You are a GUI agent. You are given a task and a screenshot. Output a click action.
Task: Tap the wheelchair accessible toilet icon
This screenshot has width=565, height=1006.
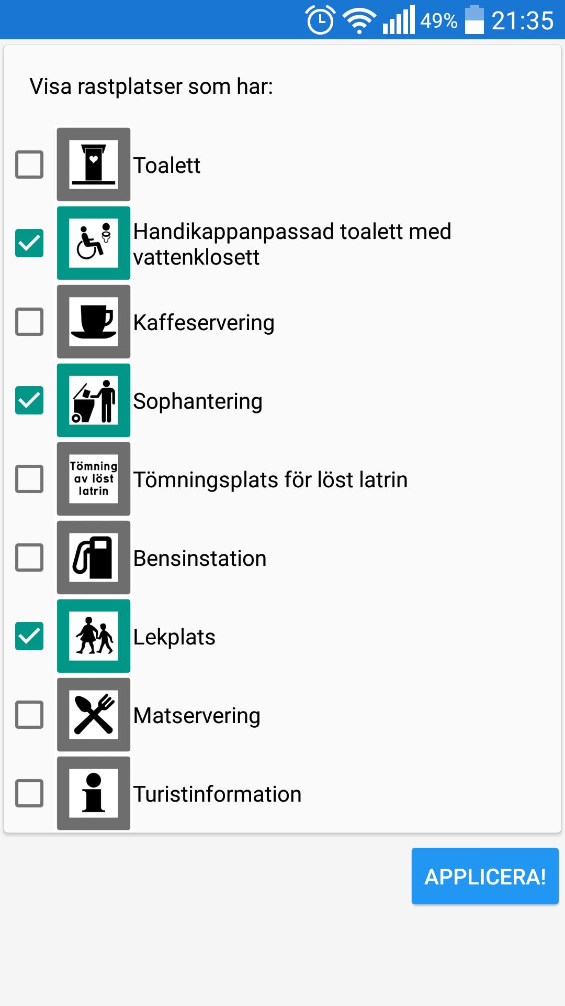tap(94, 243)
